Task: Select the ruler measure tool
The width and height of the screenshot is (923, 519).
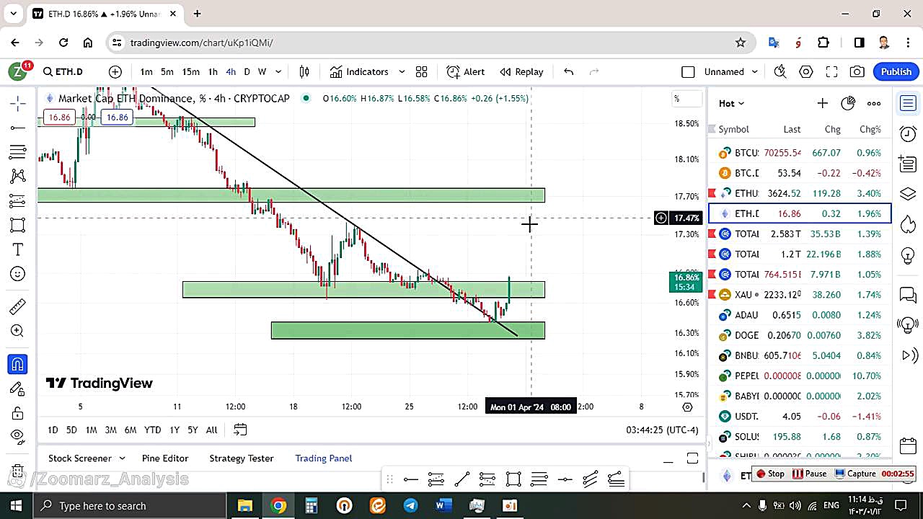Action: click(x=18, y=307)
